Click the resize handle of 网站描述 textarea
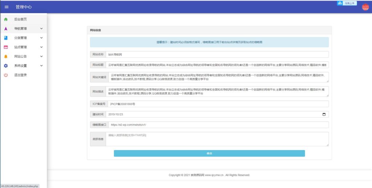Screen dimensions: 372x188 (327, 95)
